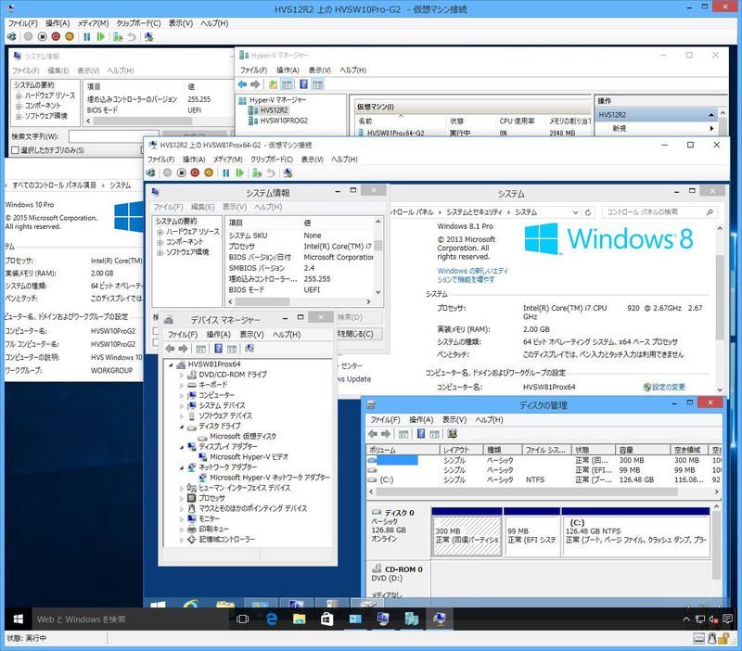Open 編集(E) menu in Windows 8.1 System Information
Image resolution: width=742 pixels, height=651 pixels.
pyautogui.click(x=202, y=207)
